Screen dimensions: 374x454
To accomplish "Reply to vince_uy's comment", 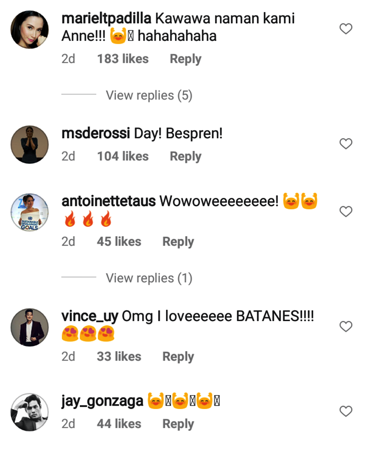I will pyautogui.click(x=178, y=357).
